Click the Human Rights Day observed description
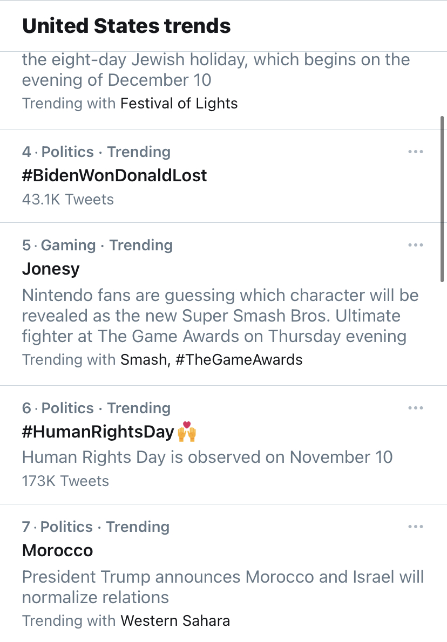The height and width of the screenshot is (642, 447). click(x=207, y=457)
